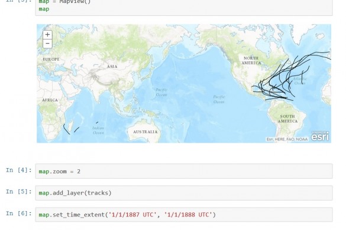This screenshot has height=230, width=346.
Task: Click the MapView() code cell at top
Action: (x=184, y=7)
